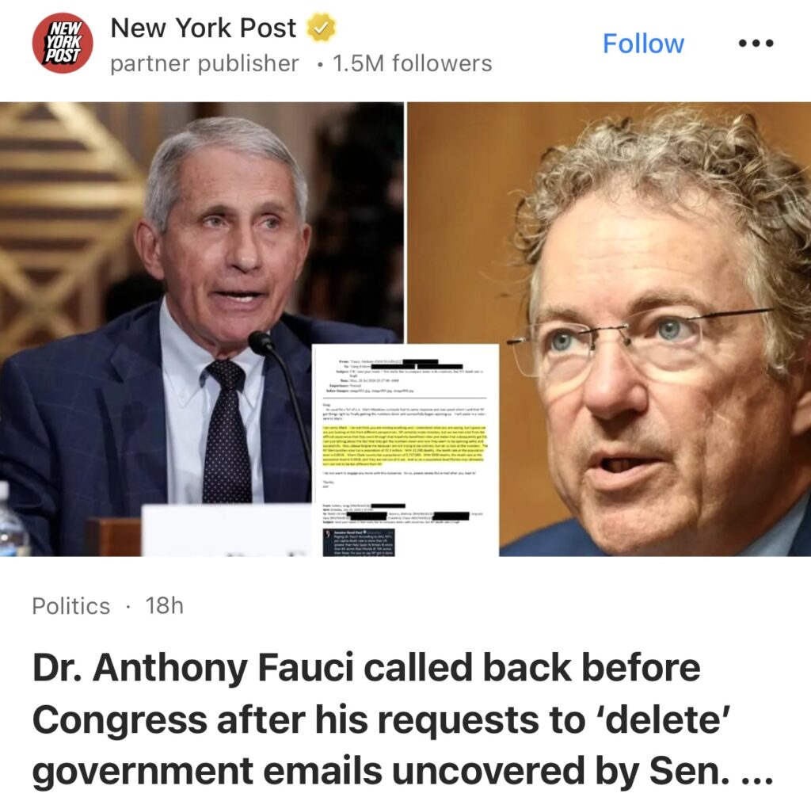The width and height of the screenshot is (811, 801).
Task: Open the three-dot more options menu
Action: pyautogui.click(x=756, y=44)
